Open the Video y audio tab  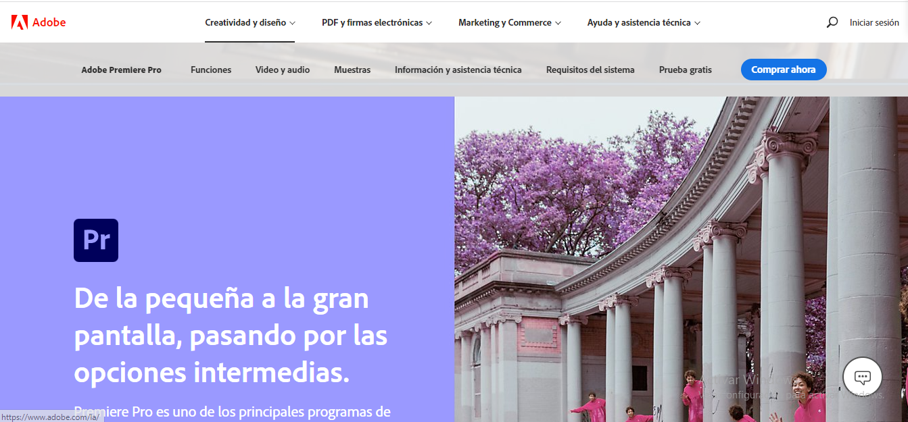click(x=283, y=70)
